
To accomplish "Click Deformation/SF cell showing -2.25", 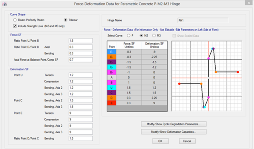I will click(x=154, y=57).
